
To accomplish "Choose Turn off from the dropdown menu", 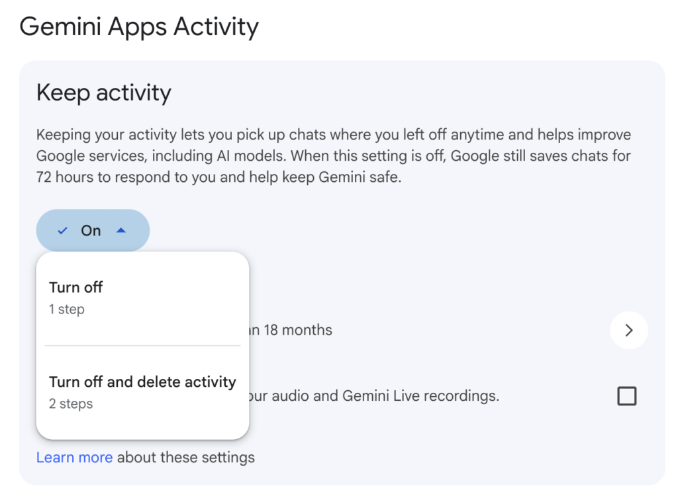I will (75, 287).
